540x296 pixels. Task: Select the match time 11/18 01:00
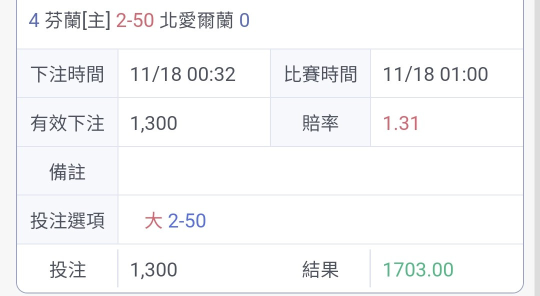[x=435, y=74]
